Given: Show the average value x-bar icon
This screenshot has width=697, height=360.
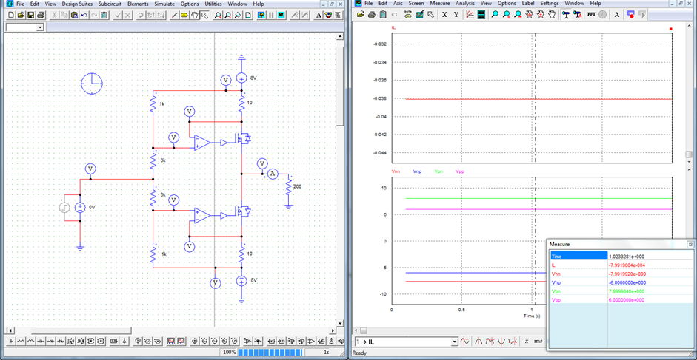Looking at the screenshot, I should 527,342.
